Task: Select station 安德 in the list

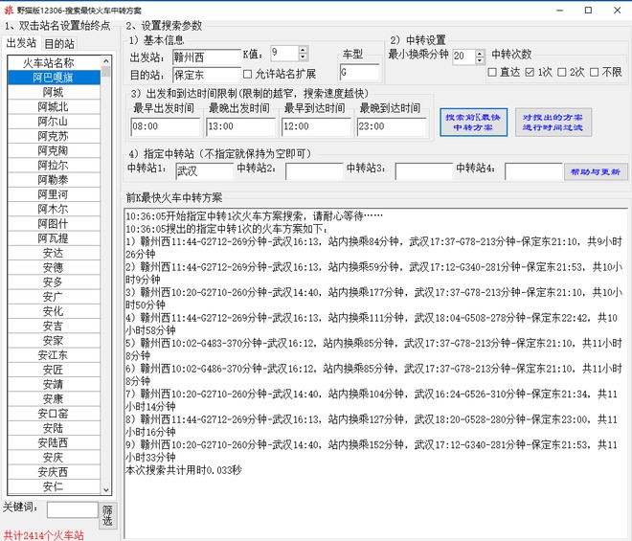Action: (54, 267)
